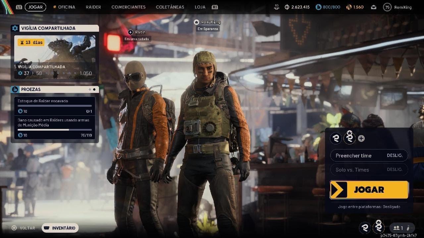Click the orange Raider token icon beside 1.560

click(349, 7)
